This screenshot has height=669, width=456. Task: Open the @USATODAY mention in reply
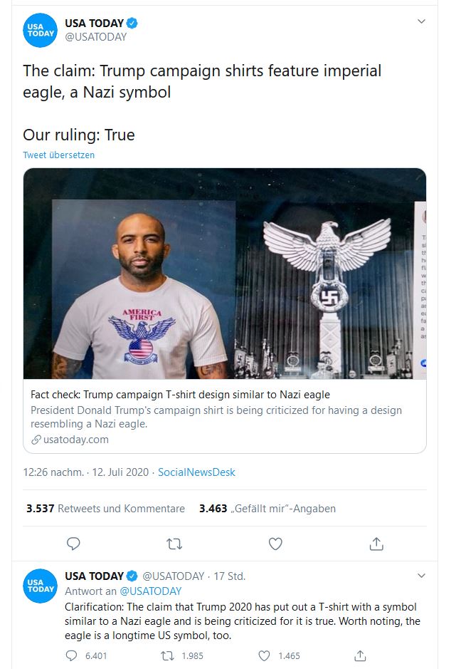(150, 591)
